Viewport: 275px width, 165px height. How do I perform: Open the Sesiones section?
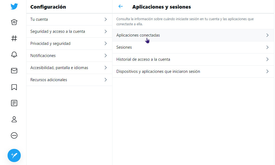124,47
